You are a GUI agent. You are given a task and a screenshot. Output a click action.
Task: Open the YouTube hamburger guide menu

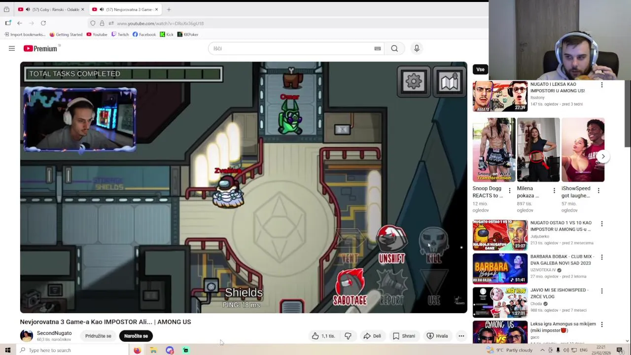[12, 48]
